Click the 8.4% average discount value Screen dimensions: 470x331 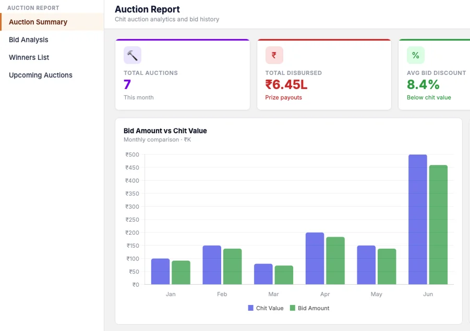tap(423, 85)
